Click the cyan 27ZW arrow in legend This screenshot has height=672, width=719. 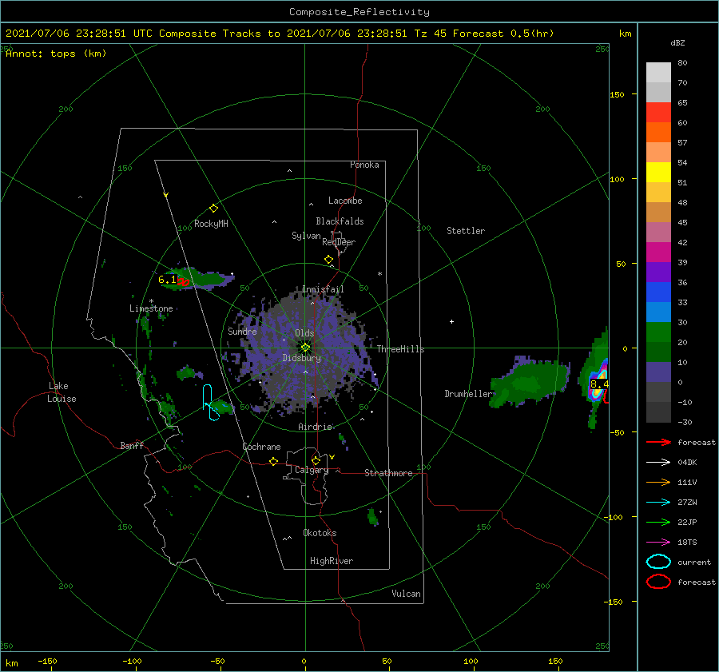click(658, 503)
